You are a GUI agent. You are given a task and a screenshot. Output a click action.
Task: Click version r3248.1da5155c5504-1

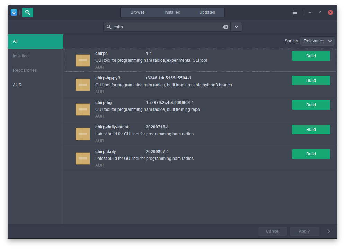[168, 78]
